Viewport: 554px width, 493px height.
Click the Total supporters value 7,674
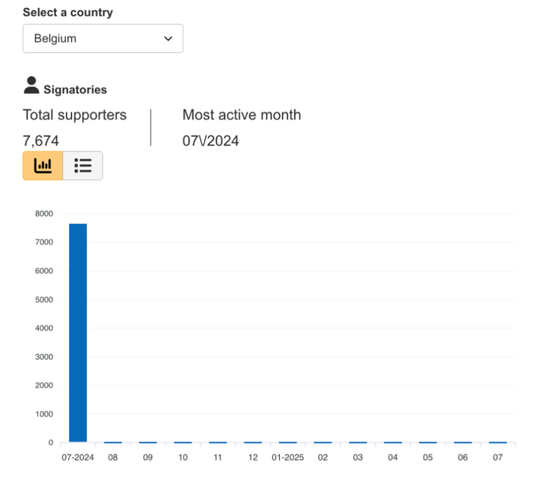(x=40, y=140)
